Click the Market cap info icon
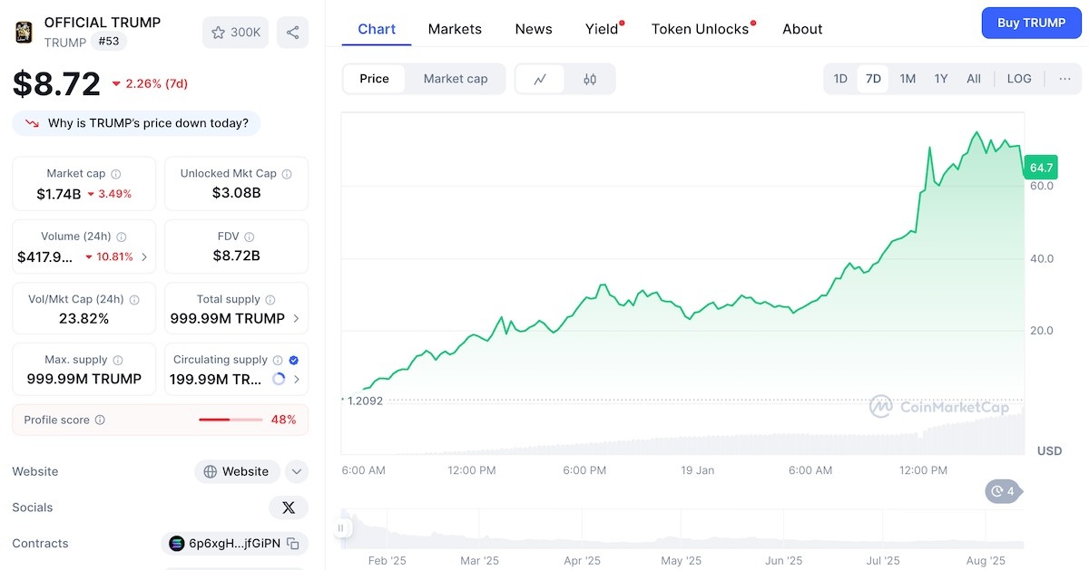Viewport: 1089px width, 570px height. [116, 174]
